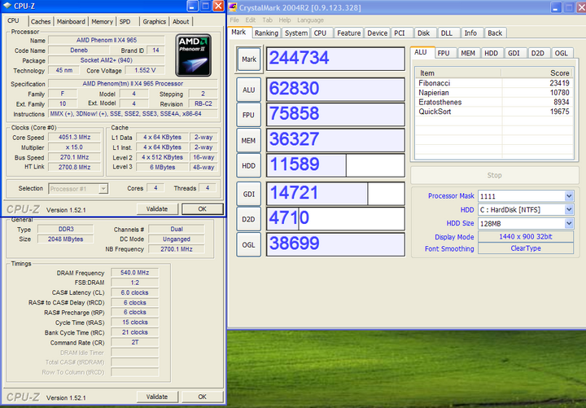Open the Feature tab in CrystalMark
Image resolution: width=586 pixels, height=408 pixels.
click(348, 33)
